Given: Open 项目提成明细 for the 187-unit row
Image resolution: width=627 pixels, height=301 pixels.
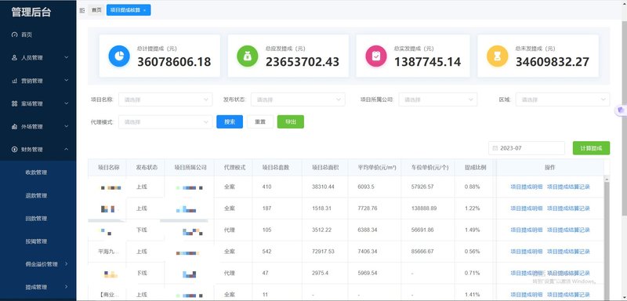Looking at the screenshot, I should point(526,209).
